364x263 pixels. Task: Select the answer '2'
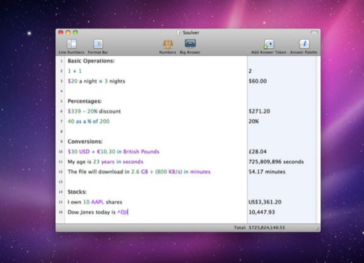click(x=250, y=71)
